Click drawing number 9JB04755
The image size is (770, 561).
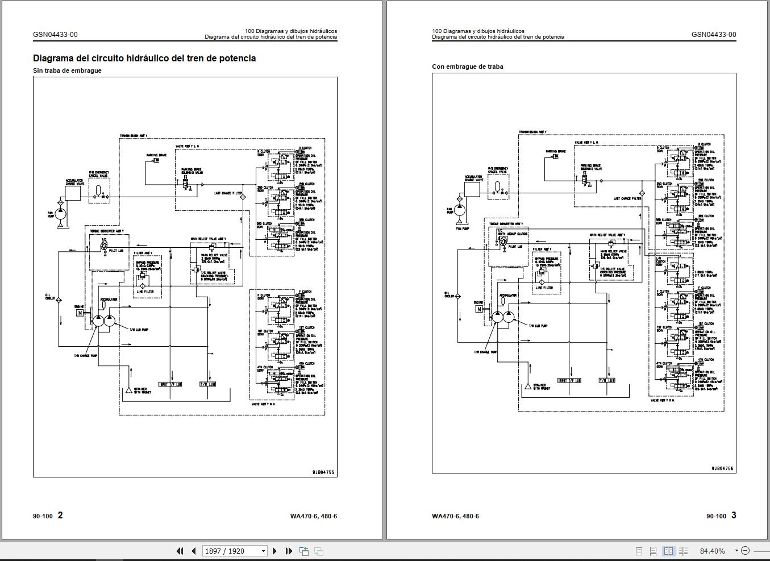[323, 472]
